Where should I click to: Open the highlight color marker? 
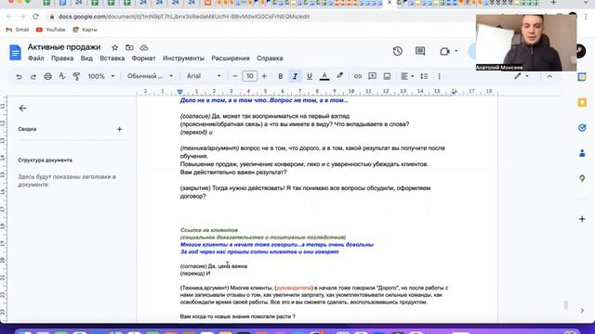[x=339, y=76]
